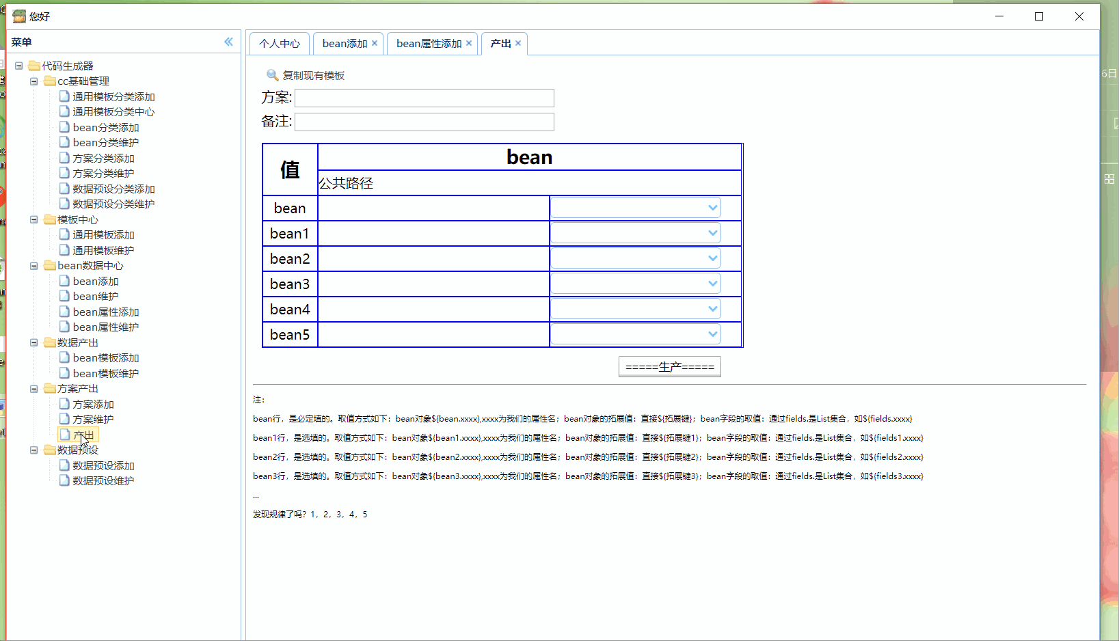
Task: Click the 方案产出 folder icon
Action: 49,388
